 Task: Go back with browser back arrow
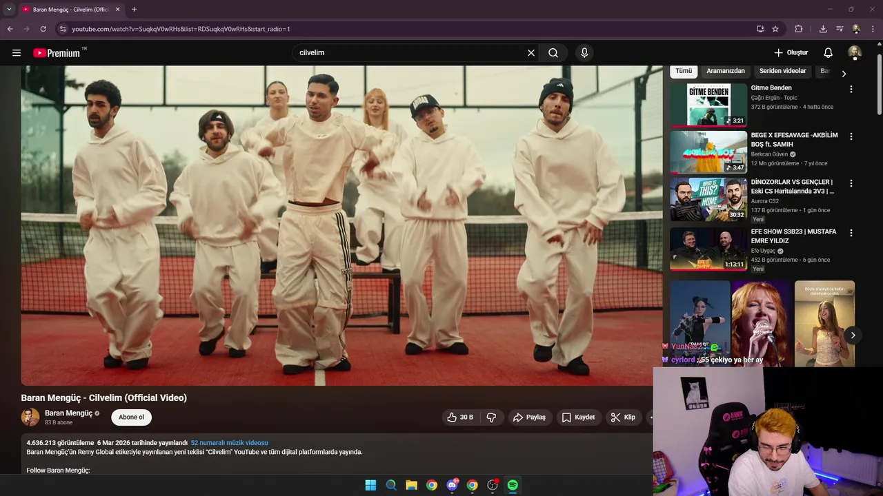10,29
